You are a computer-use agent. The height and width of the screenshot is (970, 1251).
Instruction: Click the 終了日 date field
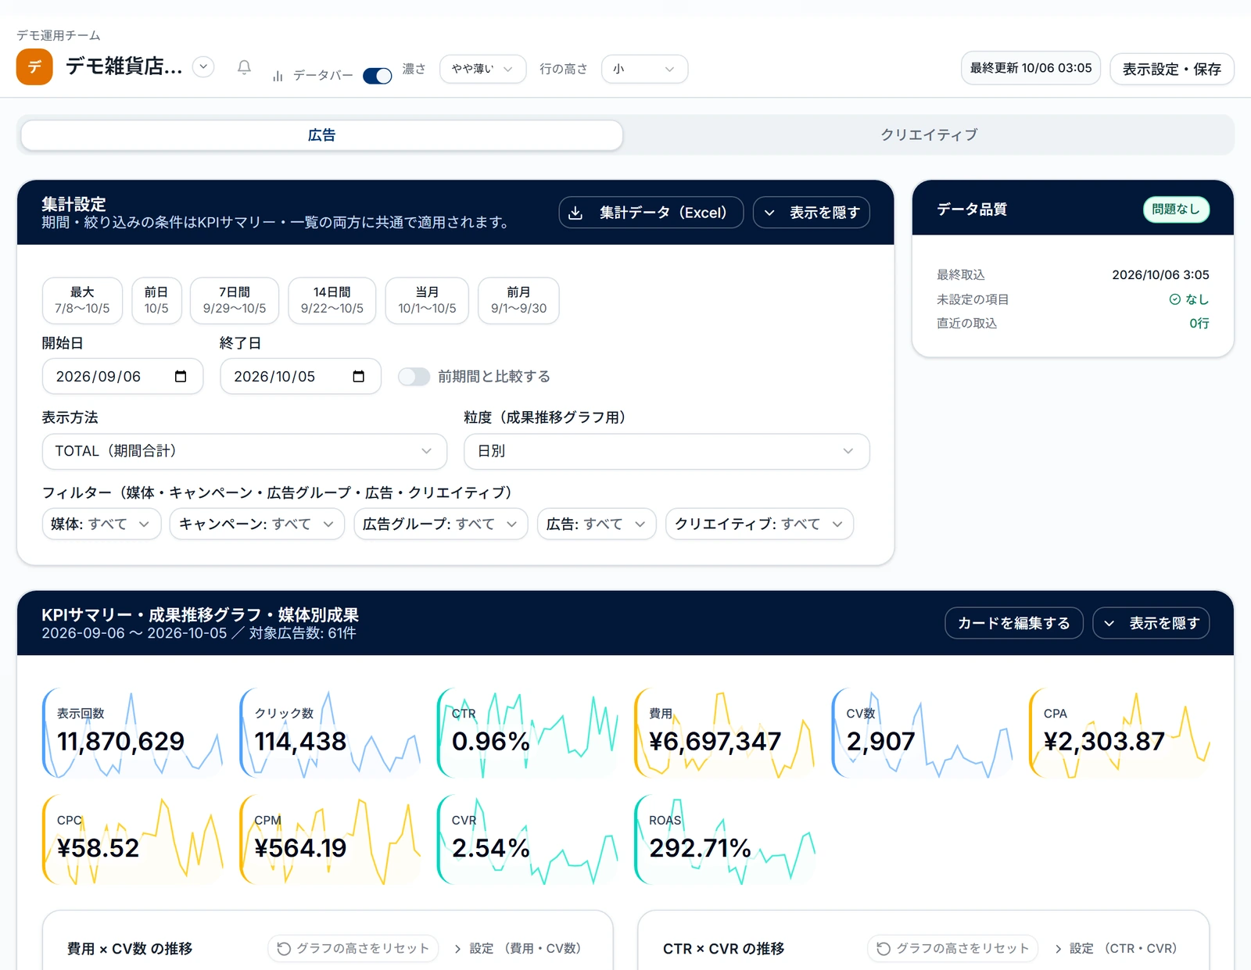pos(301,377)
